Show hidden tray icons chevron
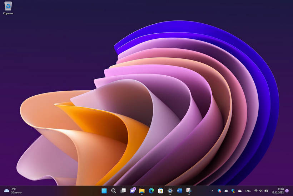 tap(212, 191)
